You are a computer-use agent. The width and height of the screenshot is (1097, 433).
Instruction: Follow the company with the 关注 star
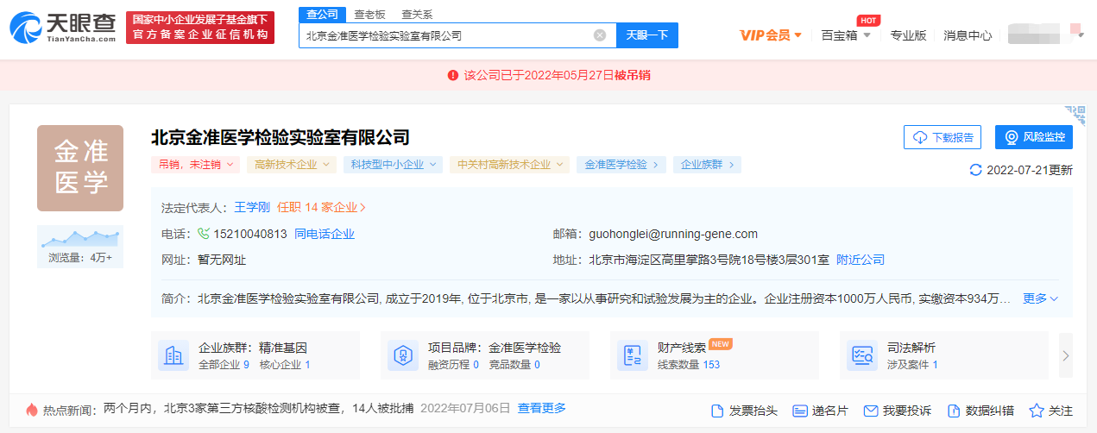[x=1051, y=411]
